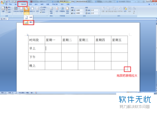Click the language indicator in status bar
This screenshot has height=113, width=157.
click(24, 93)
